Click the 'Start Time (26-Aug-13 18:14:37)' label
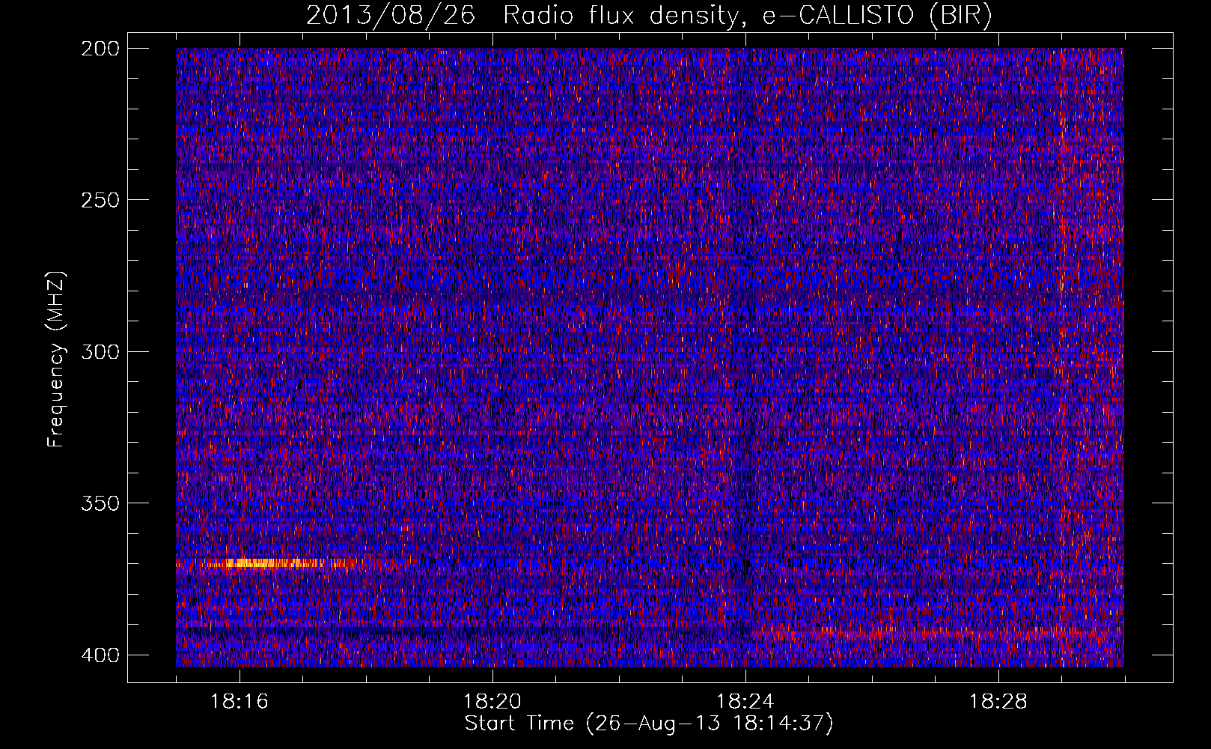Viewport: 1211px width, 749px height. [648, 724]
